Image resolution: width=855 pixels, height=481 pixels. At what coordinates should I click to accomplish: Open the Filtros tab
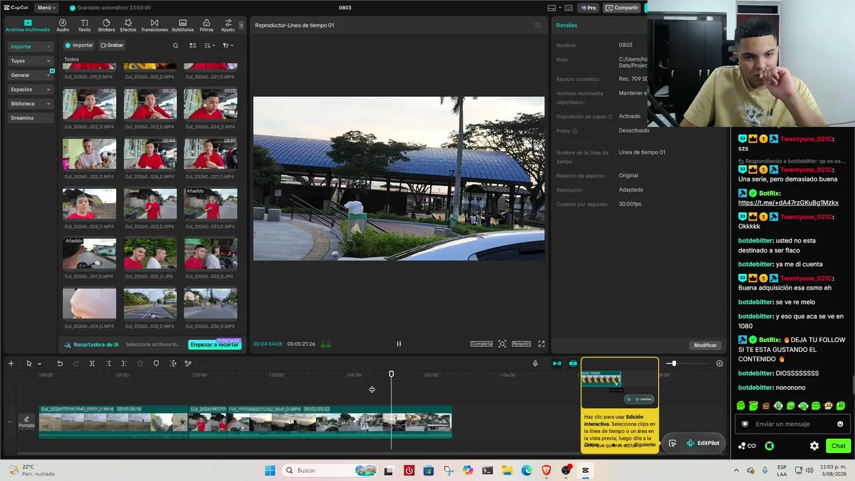(206, 25)
